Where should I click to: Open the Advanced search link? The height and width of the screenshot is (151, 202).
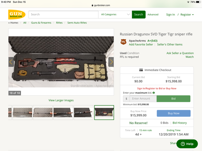click(x=153, y=15)
